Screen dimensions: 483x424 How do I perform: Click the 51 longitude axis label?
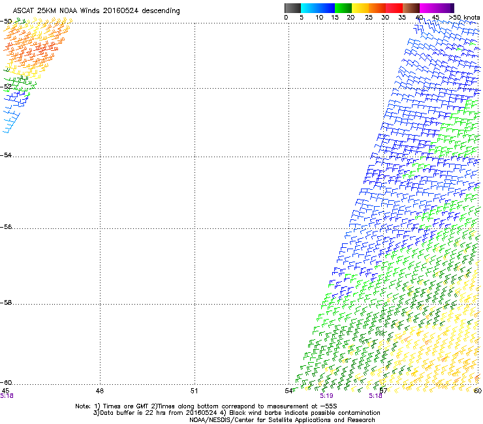click(x=194, y=391)
